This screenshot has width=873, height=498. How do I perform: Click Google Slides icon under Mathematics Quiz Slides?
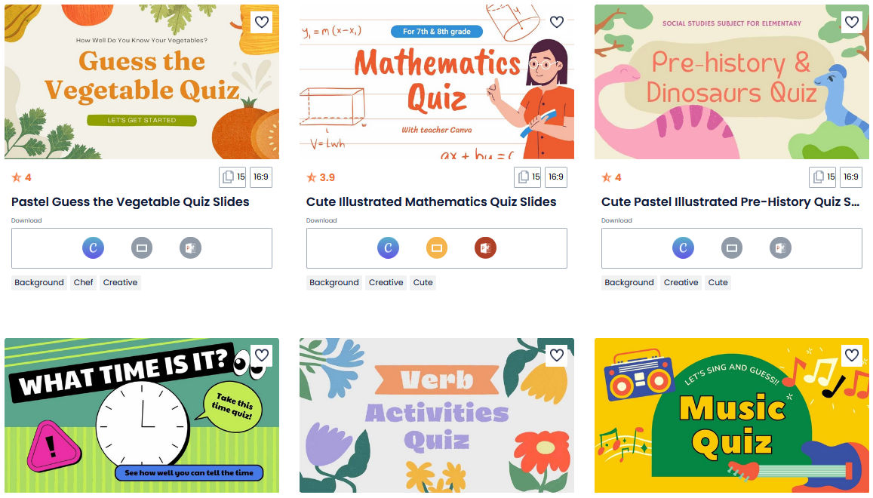tap(436, 248)
